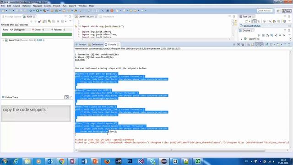The image size is (293, 165).
Task: Toggle Scroll Lock icon in Console toolbar
Action: point(252,44)
